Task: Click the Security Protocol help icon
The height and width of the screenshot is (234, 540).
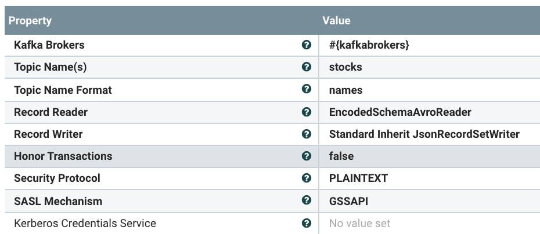Action: (x=307, y=178)
